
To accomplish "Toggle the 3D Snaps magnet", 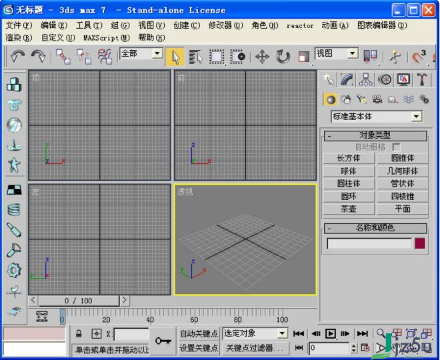I will [x=419, y=57].
